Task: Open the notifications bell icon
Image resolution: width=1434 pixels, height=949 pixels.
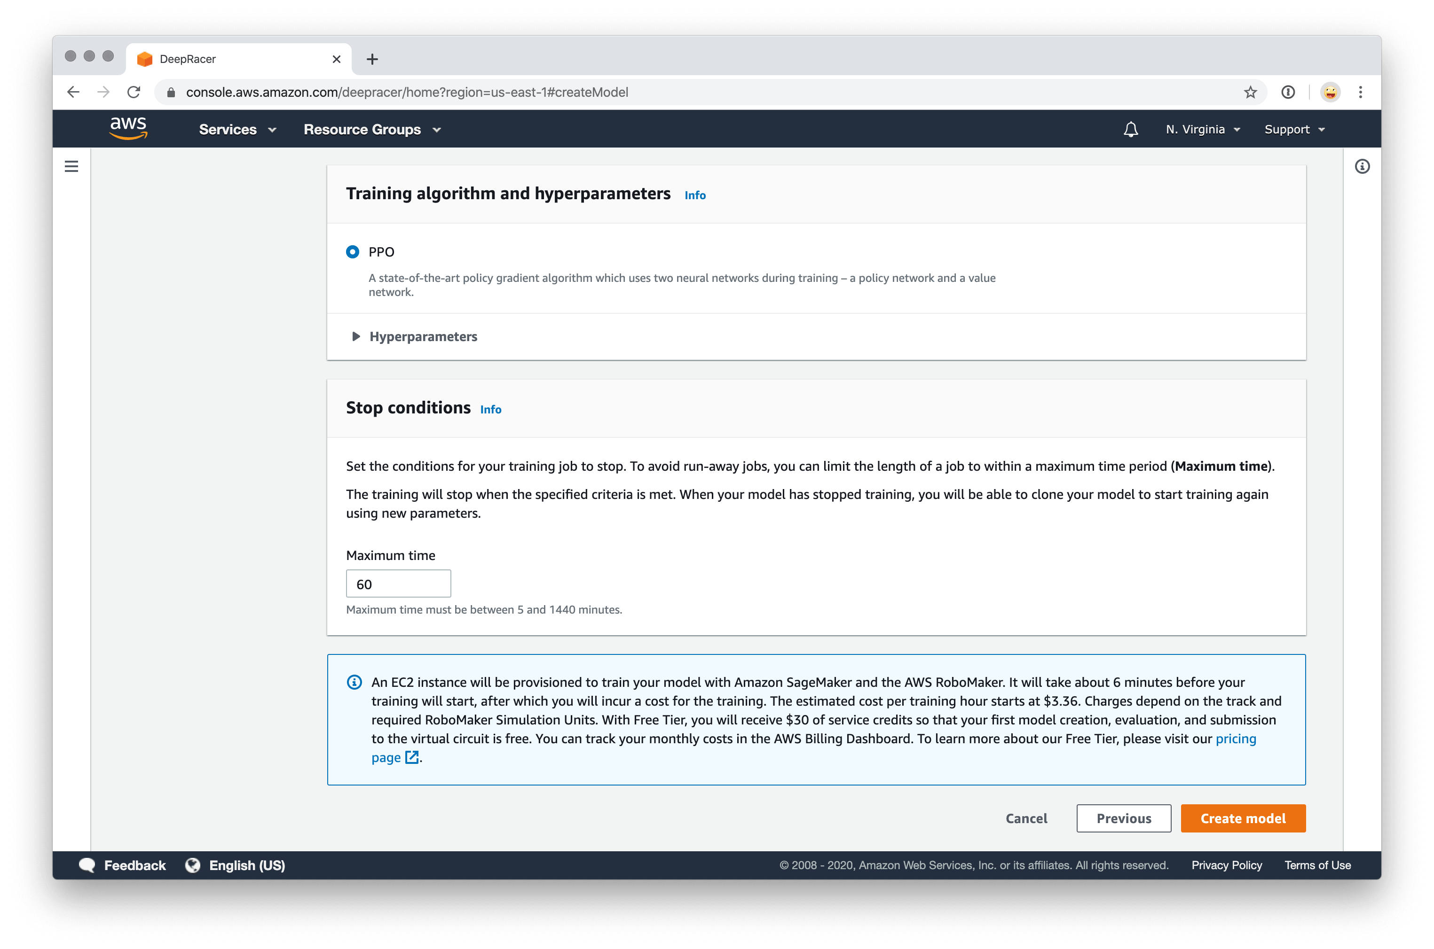Action: pyautogui.click(x=1131, y=130)
